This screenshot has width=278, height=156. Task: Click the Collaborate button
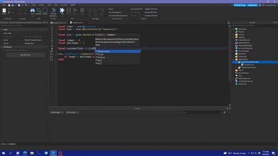(252, 5)
